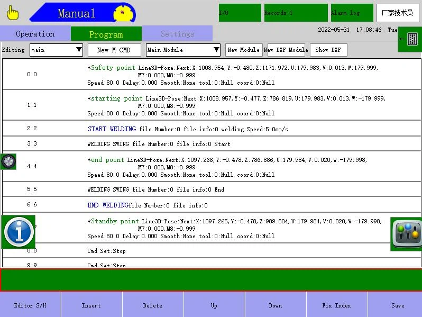The height and width of the screenshot is (317, 422).
Task: Click the I/O status button
Action: pyautogui.click(x=240, y=13)
